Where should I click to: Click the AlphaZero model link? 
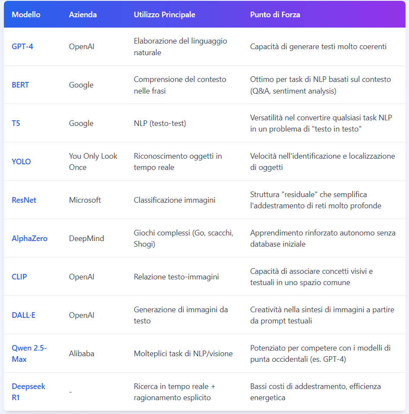point(30,238)
